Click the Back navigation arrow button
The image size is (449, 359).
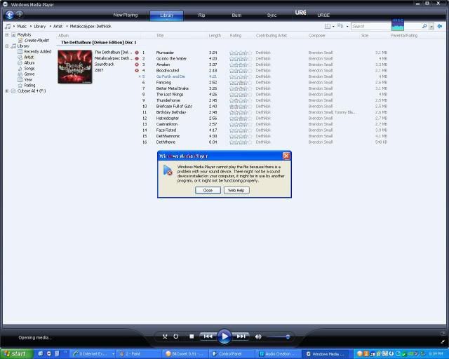(9, 15)
